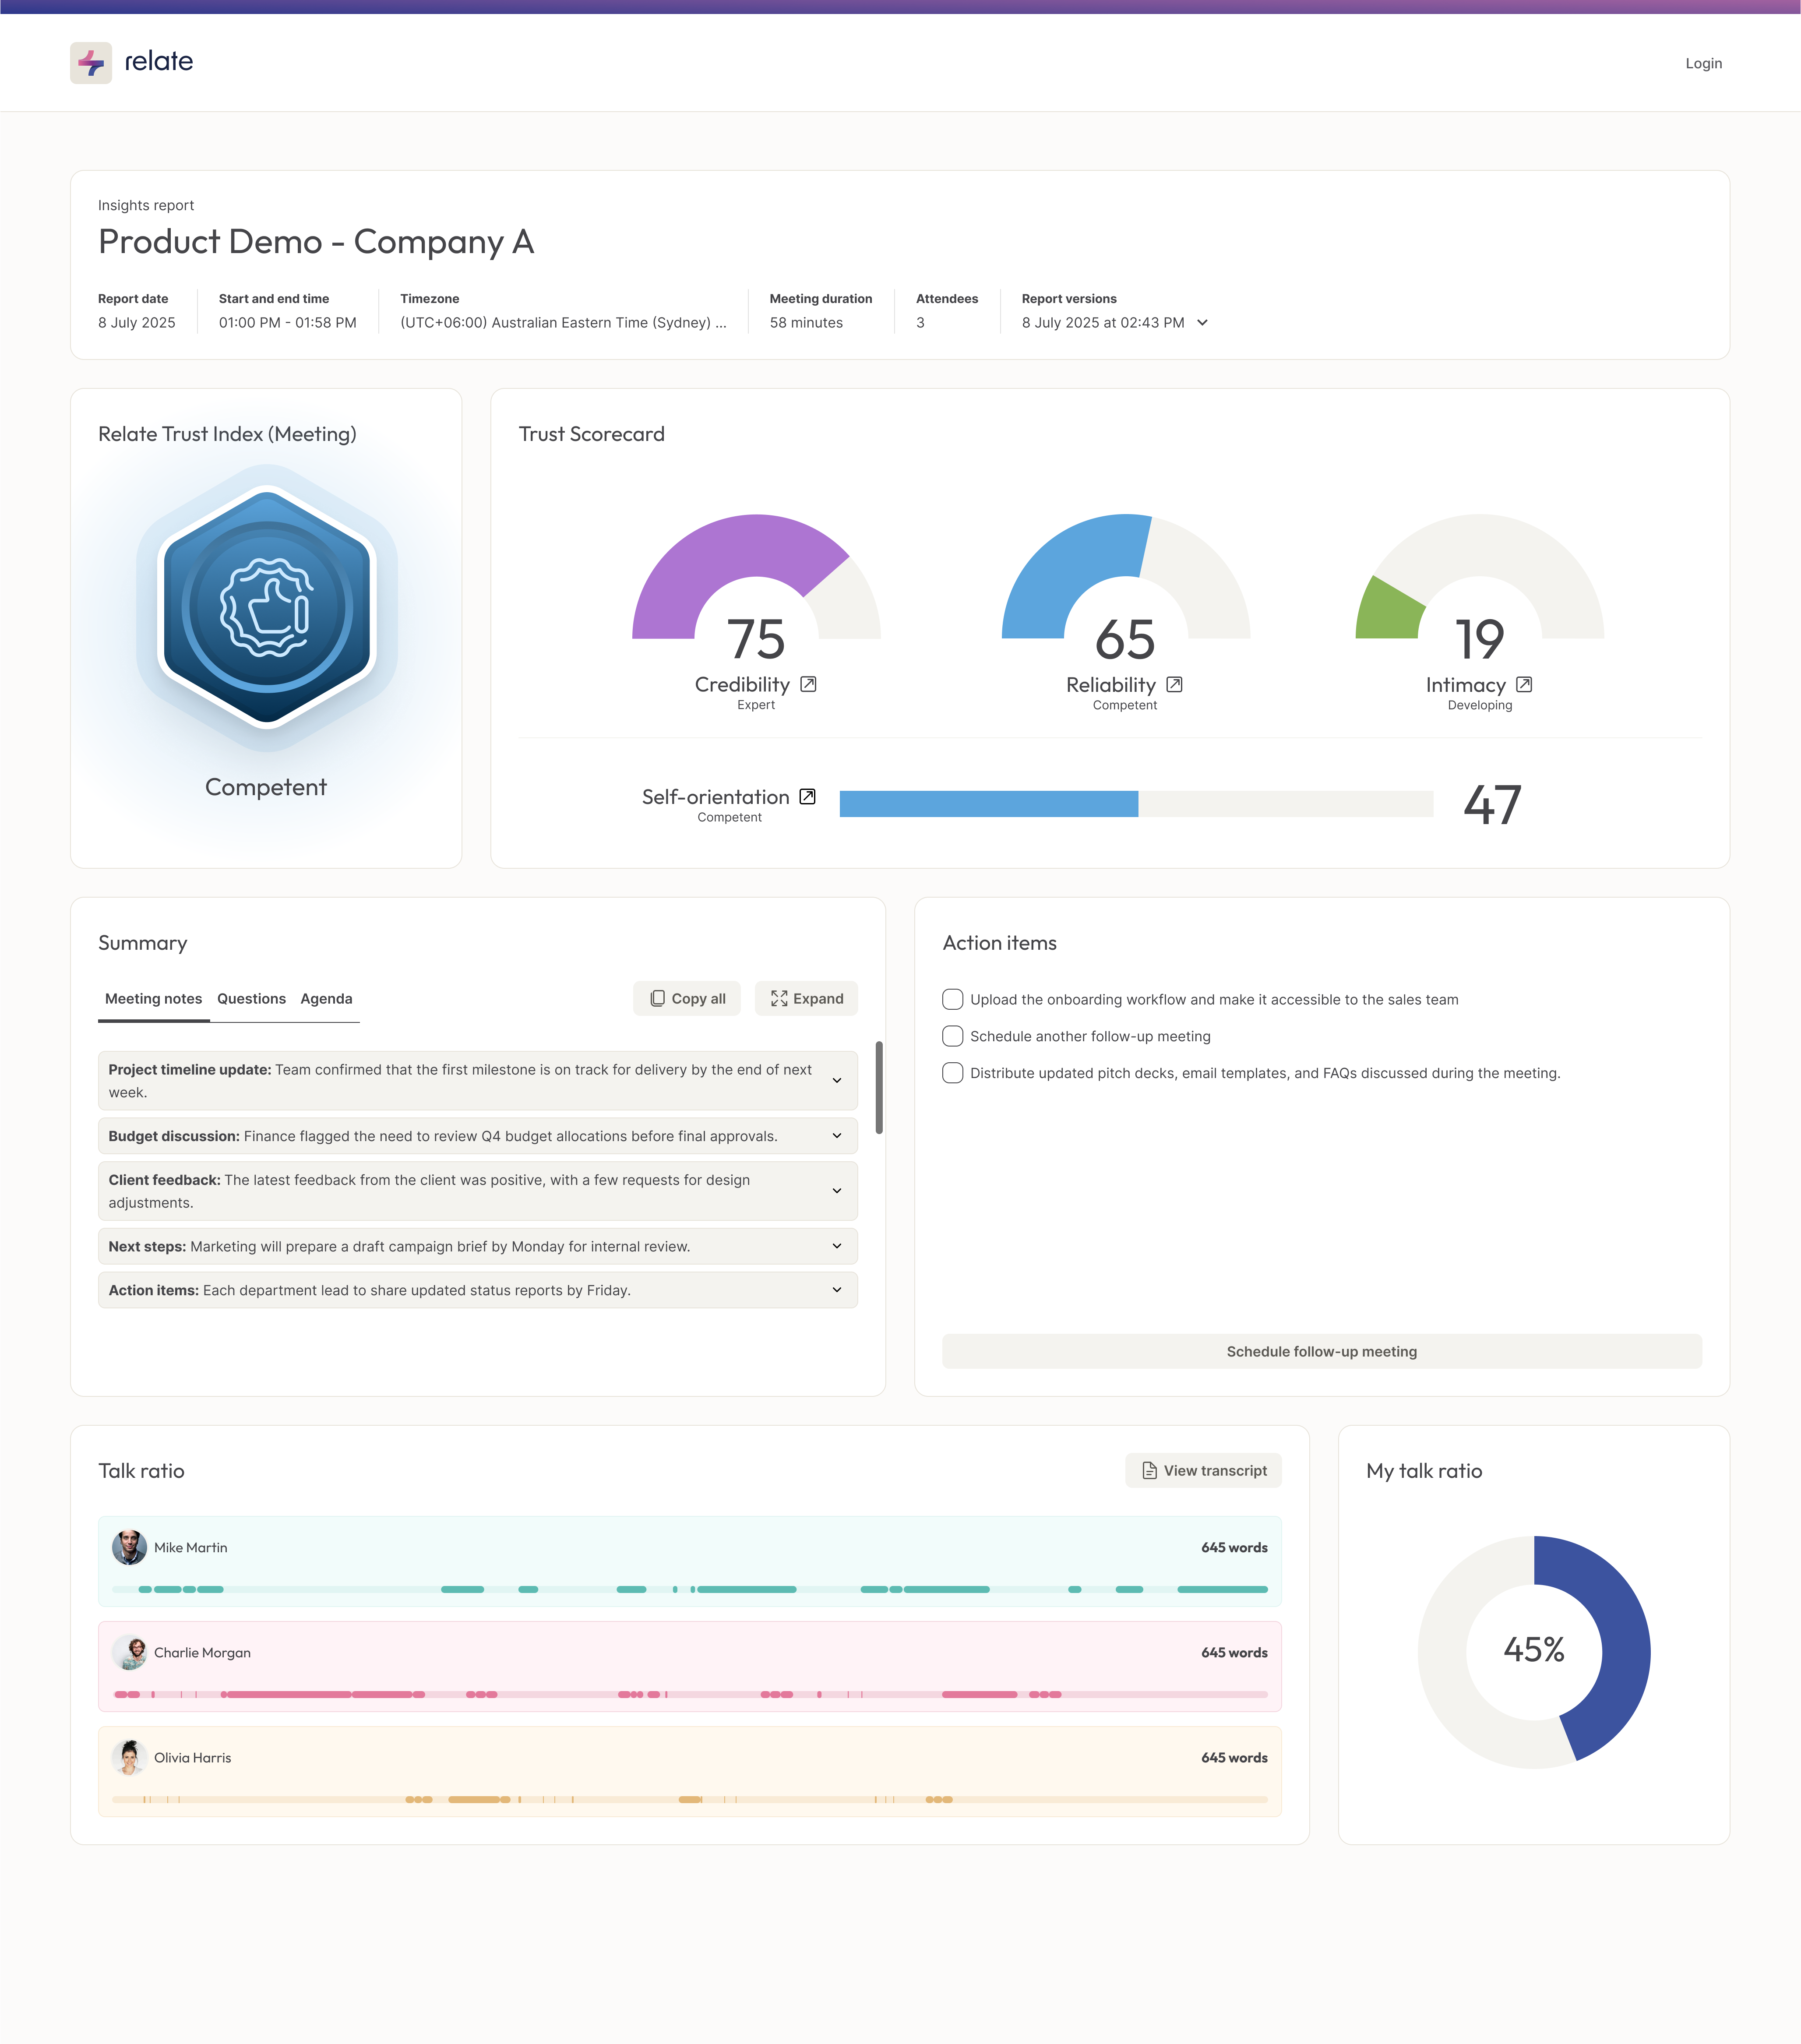1801x2044 pixels.
Task: Check the Distribute updated pitch decks item
Action: coord(952,1073)
